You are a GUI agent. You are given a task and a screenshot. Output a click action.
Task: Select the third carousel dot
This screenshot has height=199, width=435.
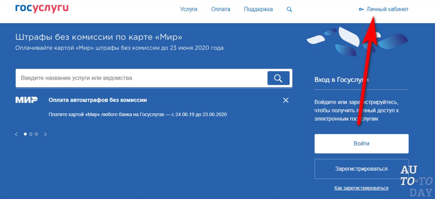point(36,134)
